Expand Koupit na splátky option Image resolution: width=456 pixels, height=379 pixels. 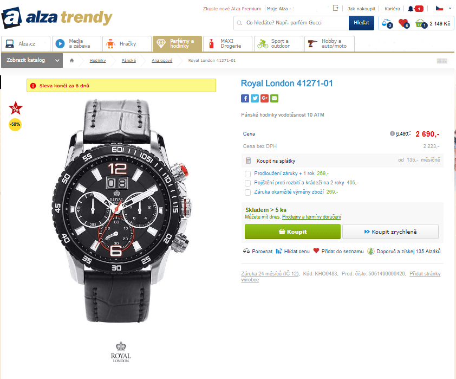coord(342,160)
